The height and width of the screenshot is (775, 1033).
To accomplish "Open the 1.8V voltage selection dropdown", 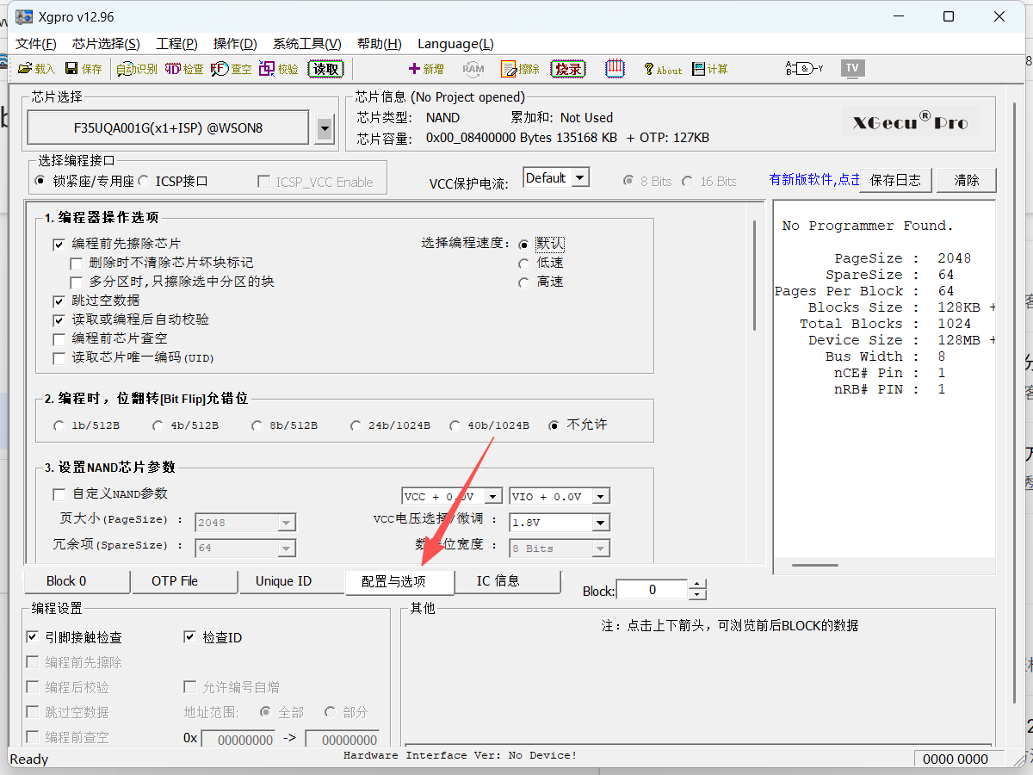I will [x=600, y=523].
